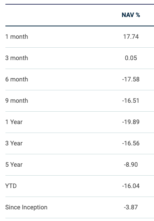Screen dimensions: 154x221
Task: Click the -16.04 NAV value
Action: (131, 186)
